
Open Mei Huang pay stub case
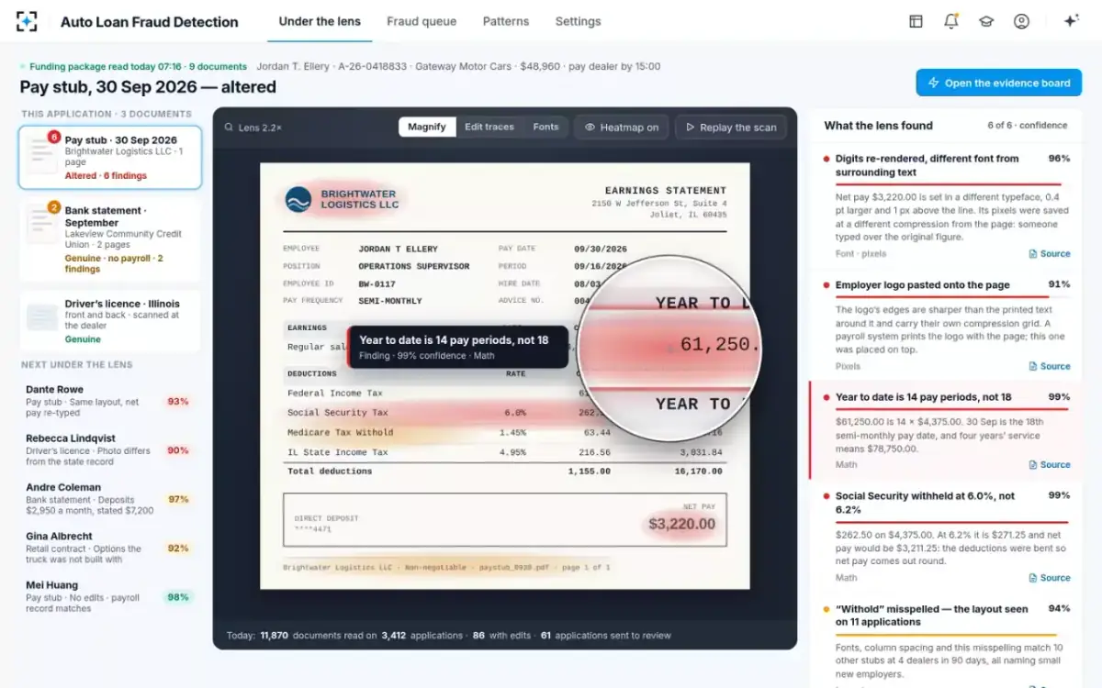pos(110,596)
